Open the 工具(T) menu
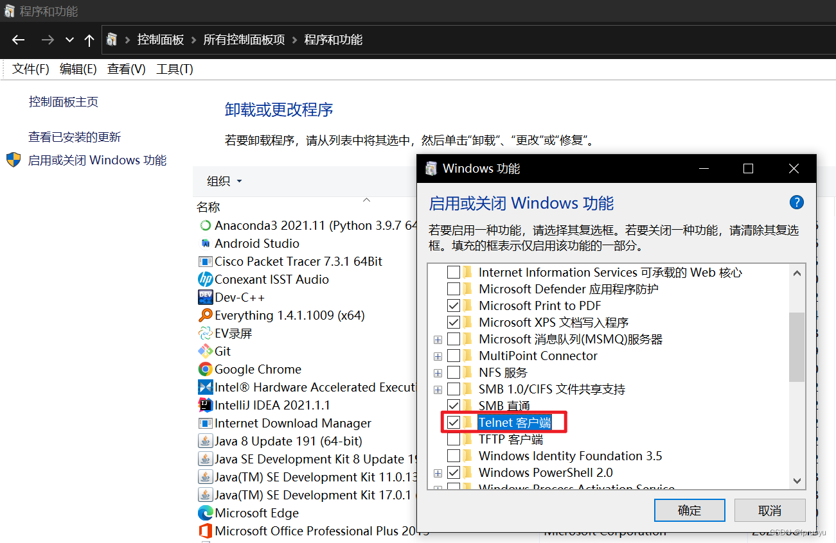 [174, 69]
